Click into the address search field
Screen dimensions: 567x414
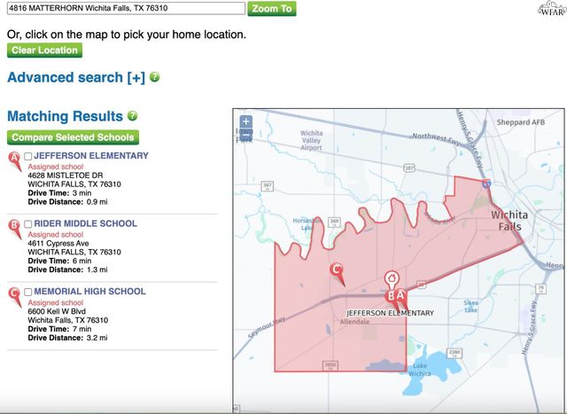[124, 9]
